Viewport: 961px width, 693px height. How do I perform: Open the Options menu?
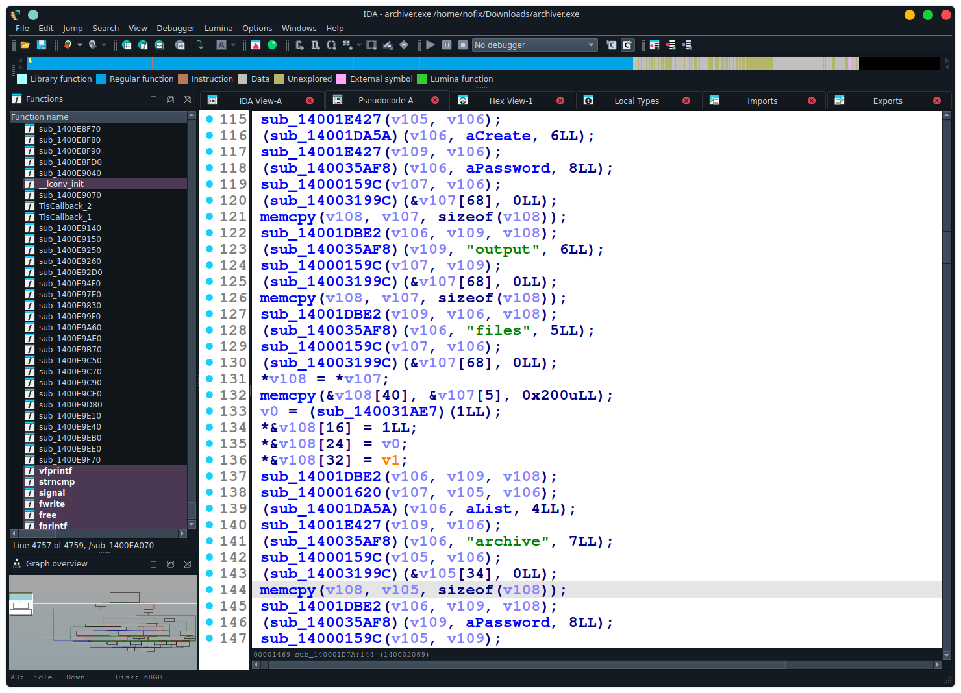click(257, 28)
